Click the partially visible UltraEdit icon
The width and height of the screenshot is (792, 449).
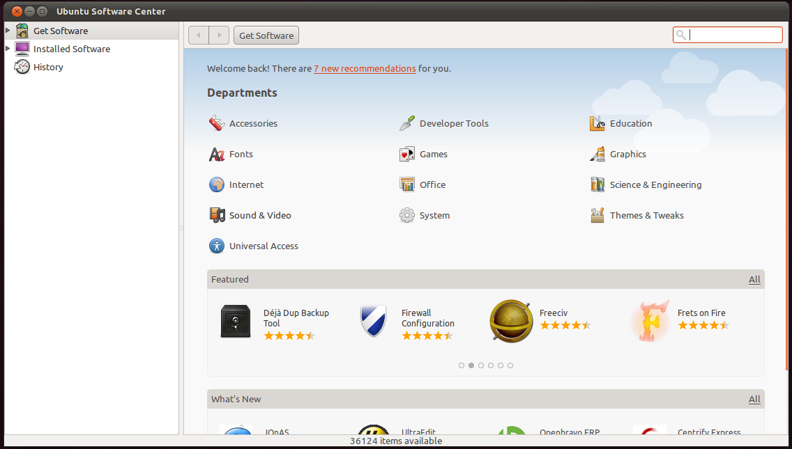coord(373,430)
